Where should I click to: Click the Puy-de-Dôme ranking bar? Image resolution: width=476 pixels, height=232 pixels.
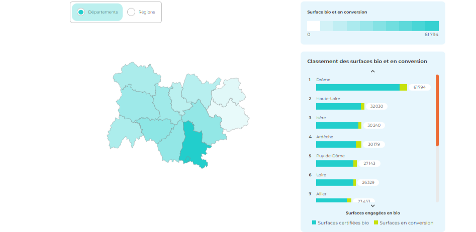coord(336,164)
